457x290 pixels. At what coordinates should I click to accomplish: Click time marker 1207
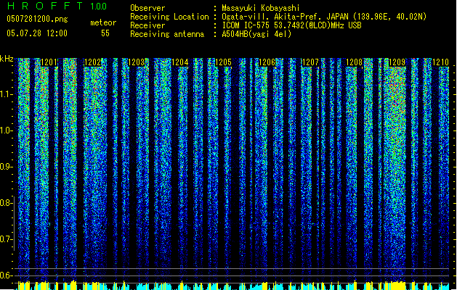(311, 62)
